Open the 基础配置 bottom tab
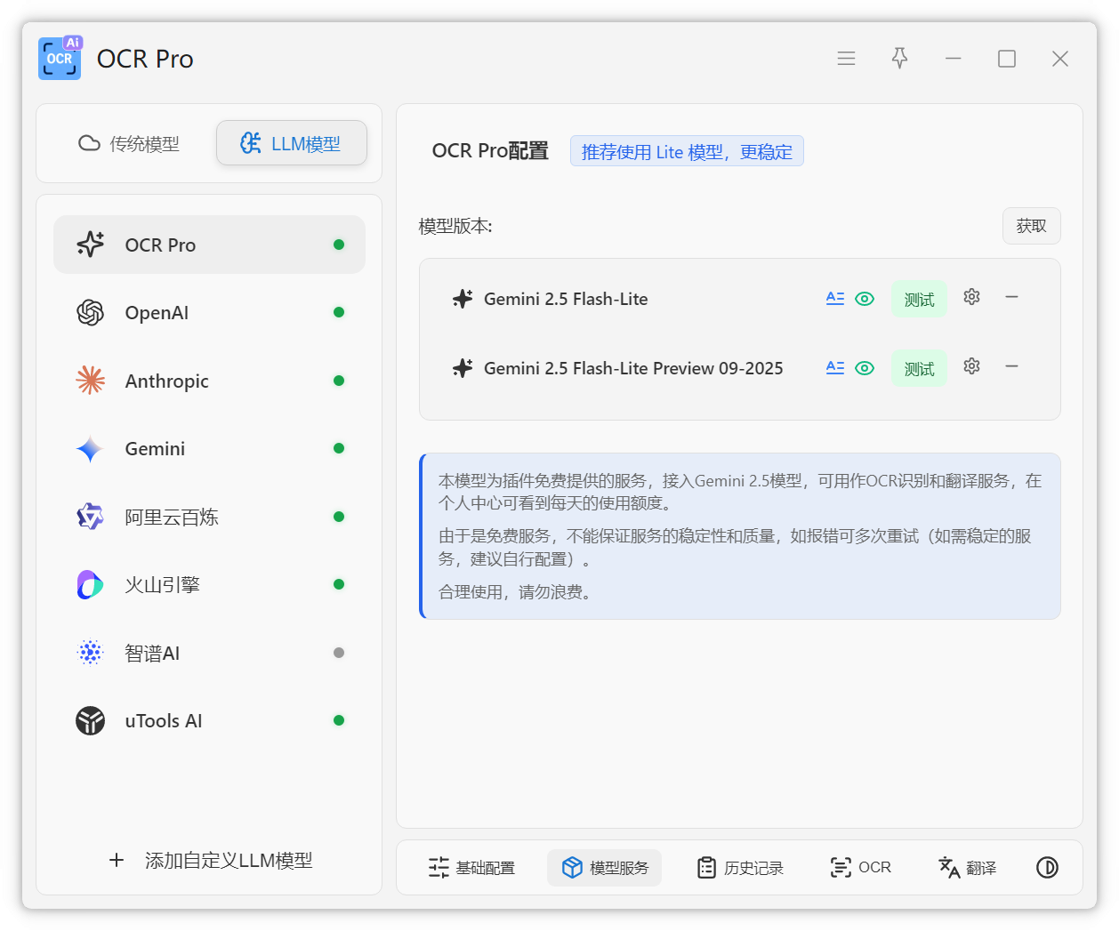This screenshot has height=931, width=1119. tap(471, 868)
